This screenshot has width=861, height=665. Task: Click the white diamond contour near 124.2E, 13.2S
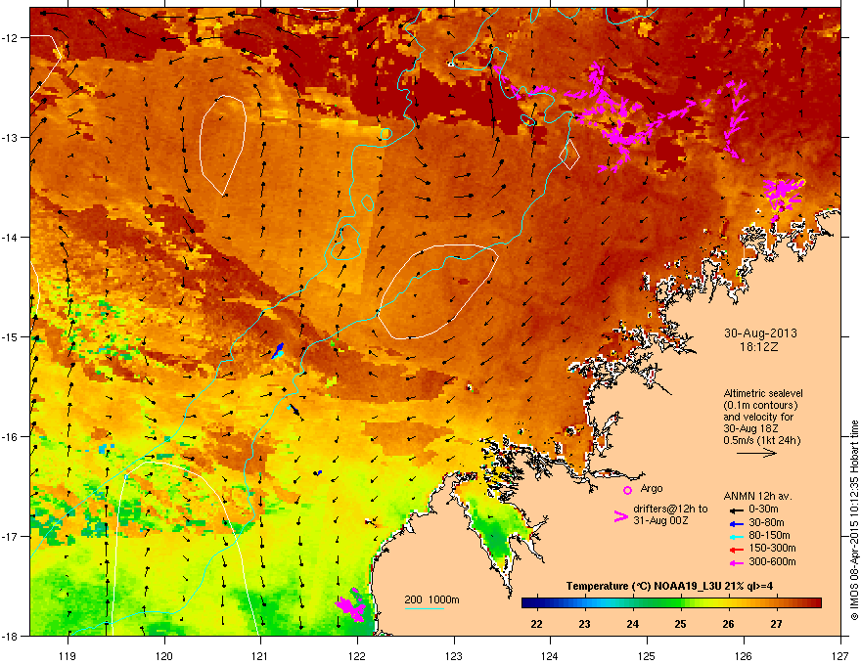point(569,155)
